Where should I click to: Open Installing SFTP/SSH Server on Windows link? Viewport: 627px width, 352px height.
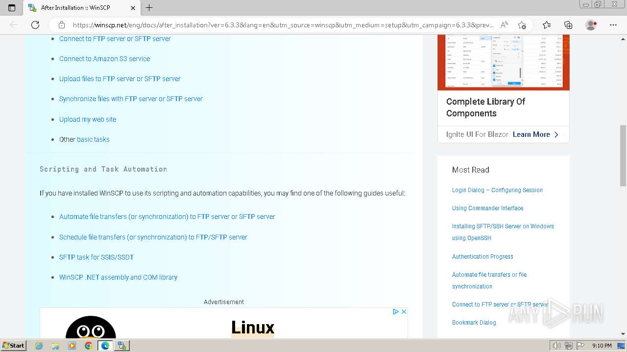coord(503,232)
